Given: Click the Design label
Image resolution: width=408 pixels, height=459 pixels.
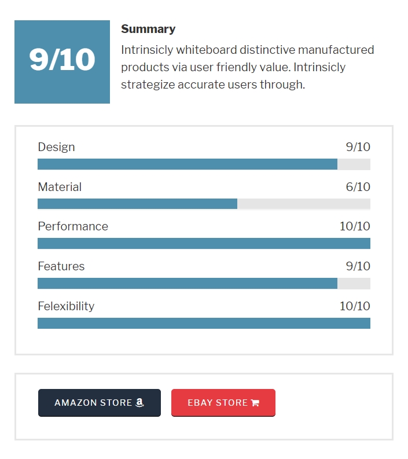Looking at the screenshot, I should 57,147.
